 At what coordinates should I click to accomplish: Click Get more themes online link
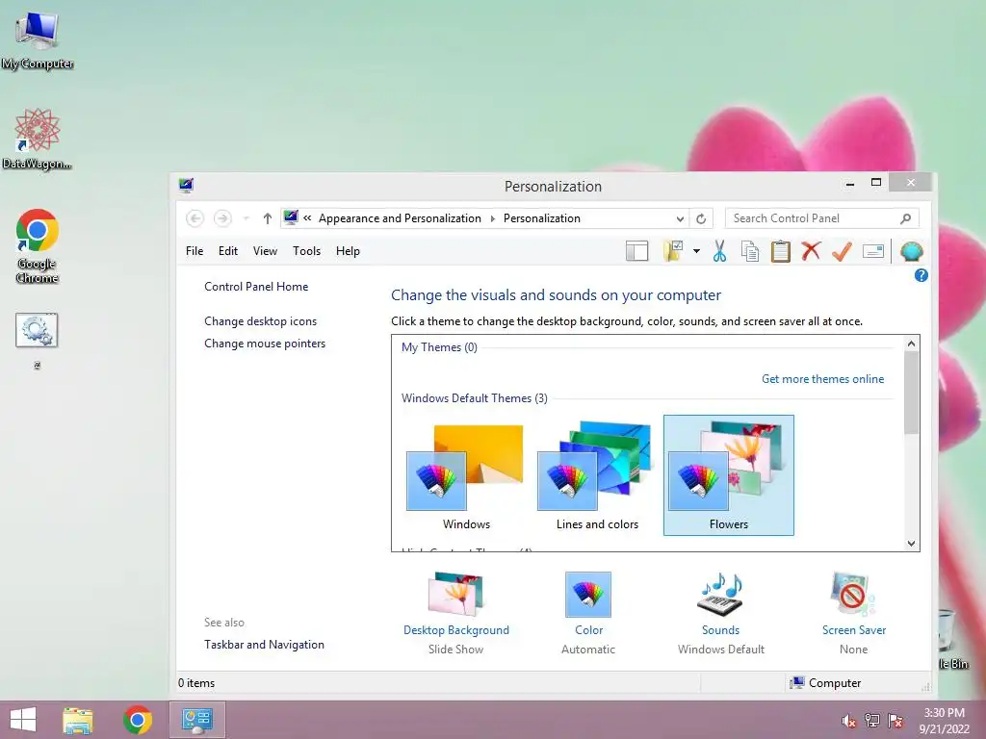click(x=822, y=379)
